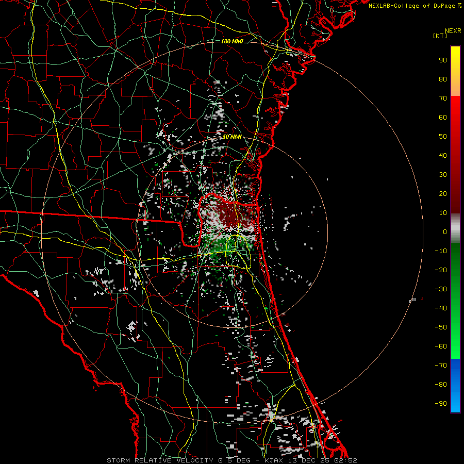The width and height of the screenshot is (464, 464).
Task: Click the -60 knots scale value
Action: [x=441, y=346]
